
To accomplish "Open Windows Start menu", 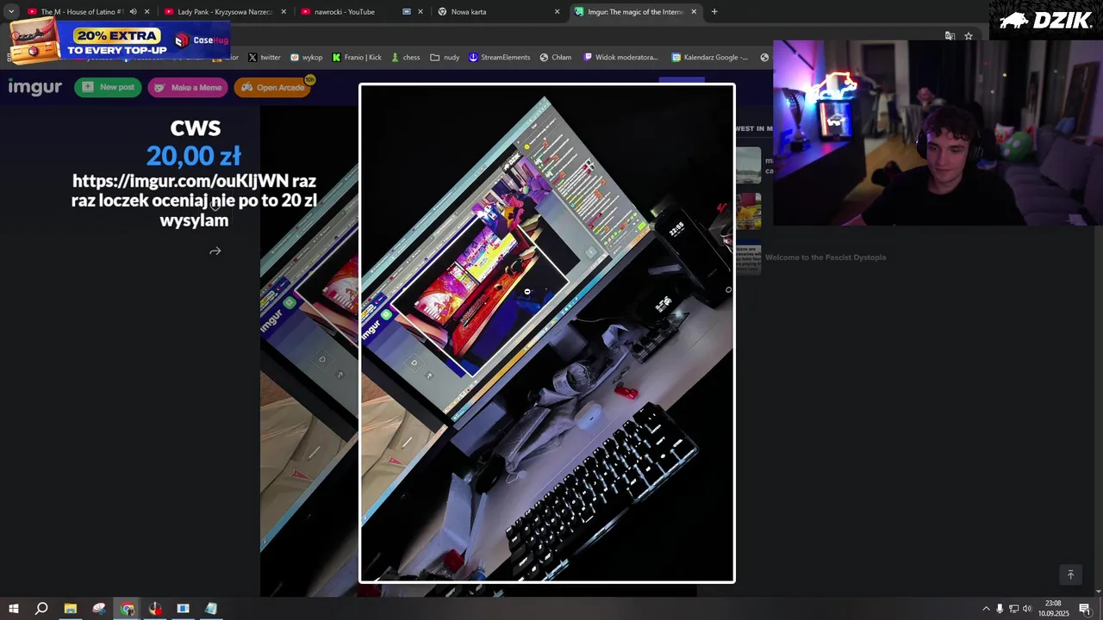I will coord(13,609).
